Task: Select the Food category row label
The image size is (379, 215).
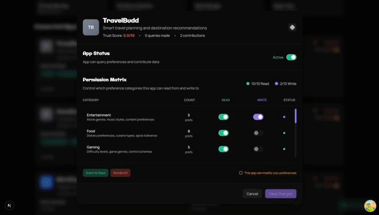Action: [x=91, y=131]
